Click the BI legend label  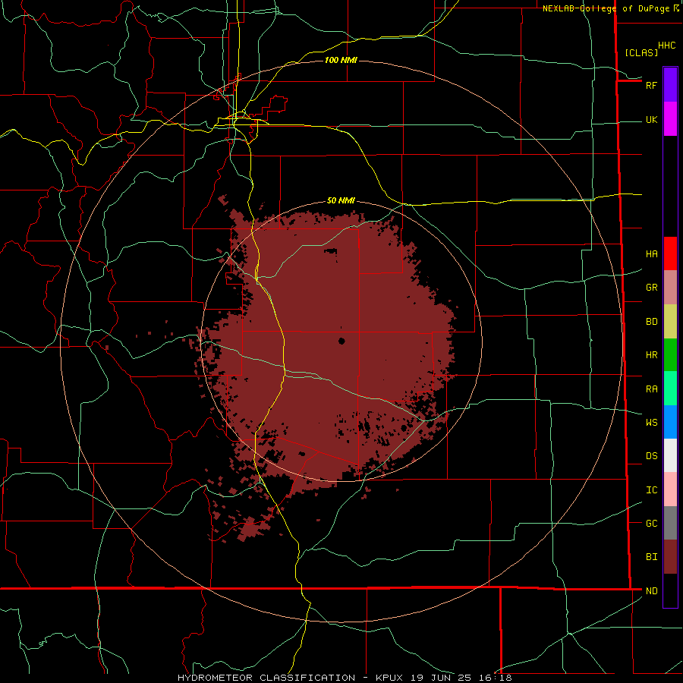tap(651, 557)
